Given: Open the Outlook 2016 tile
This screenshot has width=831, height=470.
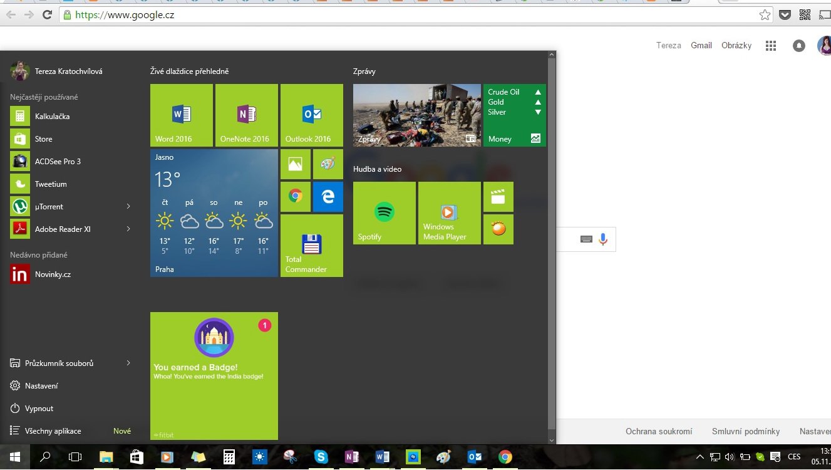Looking at the screenshot, I should click(x=312, y=115).
